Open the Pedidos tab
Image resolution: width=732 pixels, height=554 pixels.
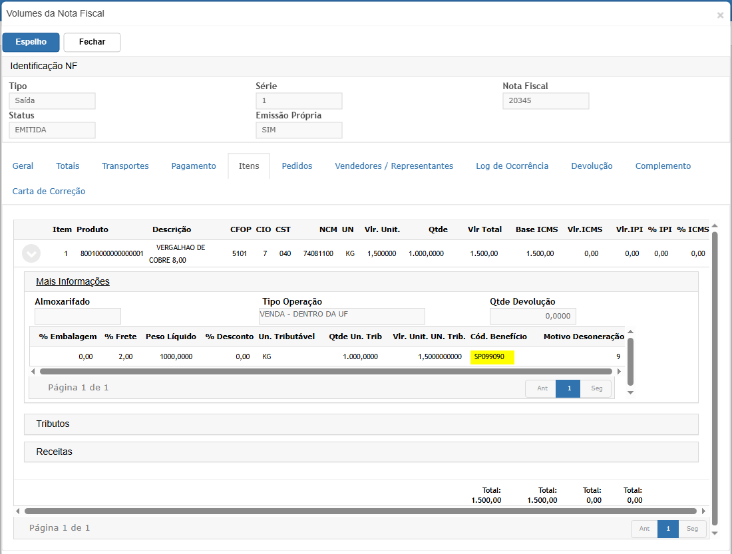tap(297, 166)
